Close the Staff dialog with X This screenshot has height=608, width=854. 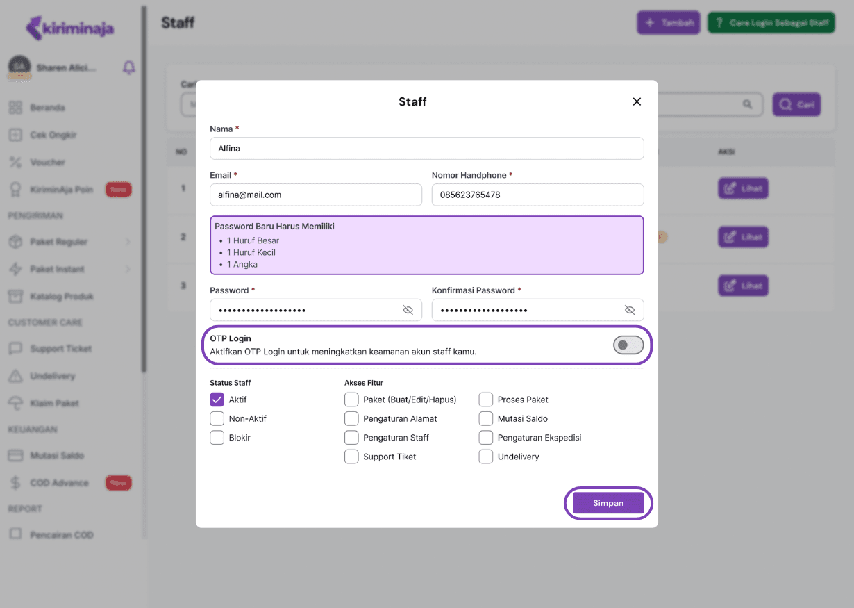click(637, 101)
